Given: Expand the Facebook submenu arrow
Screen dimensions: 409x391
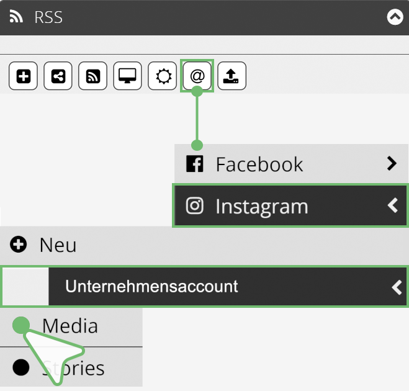Looking at the screenshot, I should (x=392, y=163).
